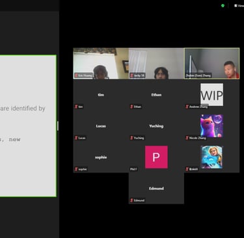Select the sophie participant name in tile center
Viewport: 244px width, 238px height.
[x=101, y=157]
